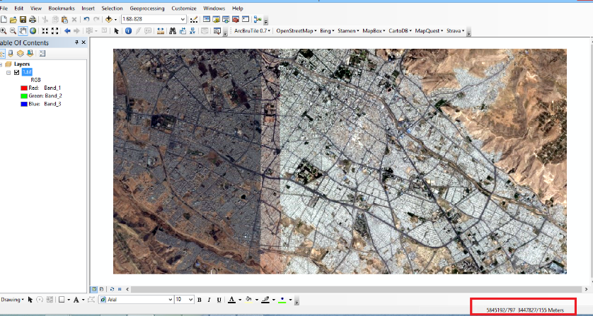Open the font size 10 dropdown
593x316 pixels.
[x=190, y=299]
